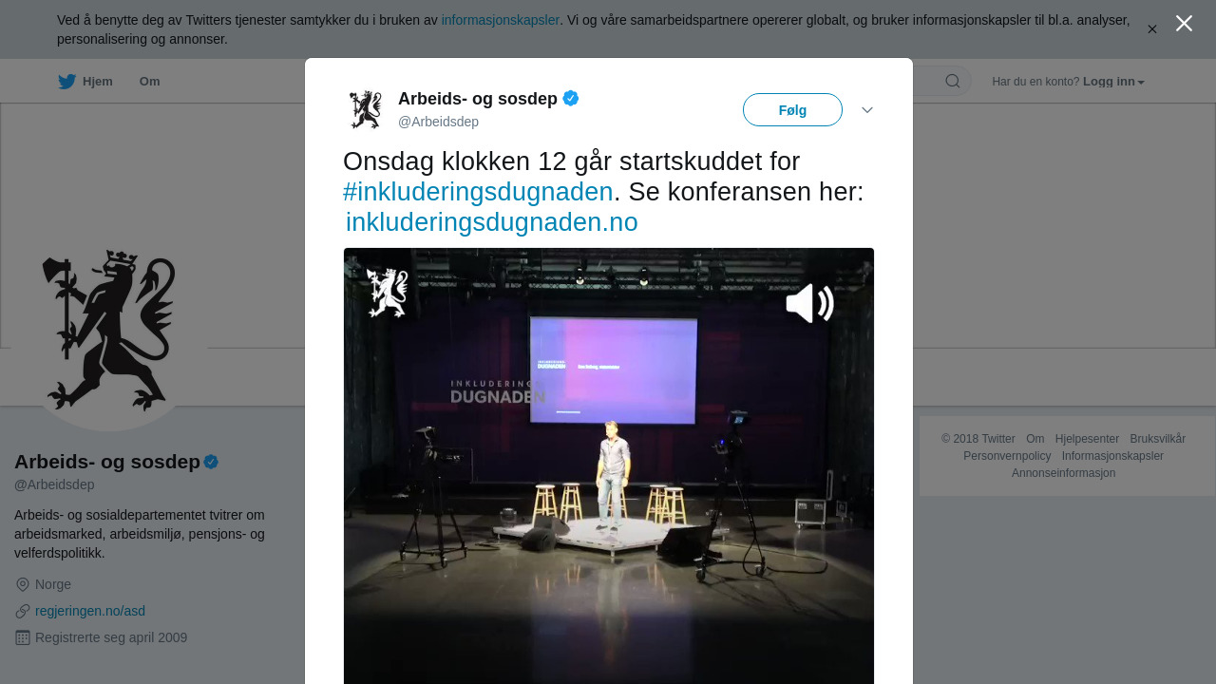The image size is (1216, 684).
Task: Click the large lion profile picture
Action: [x=109, y=330]
